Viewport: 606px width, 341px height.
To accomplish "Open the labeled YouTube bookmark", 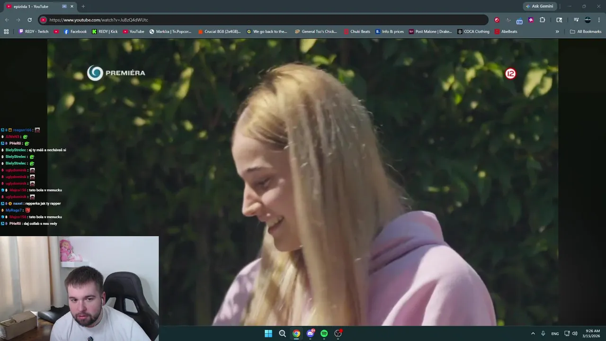I will click(134, 32).
